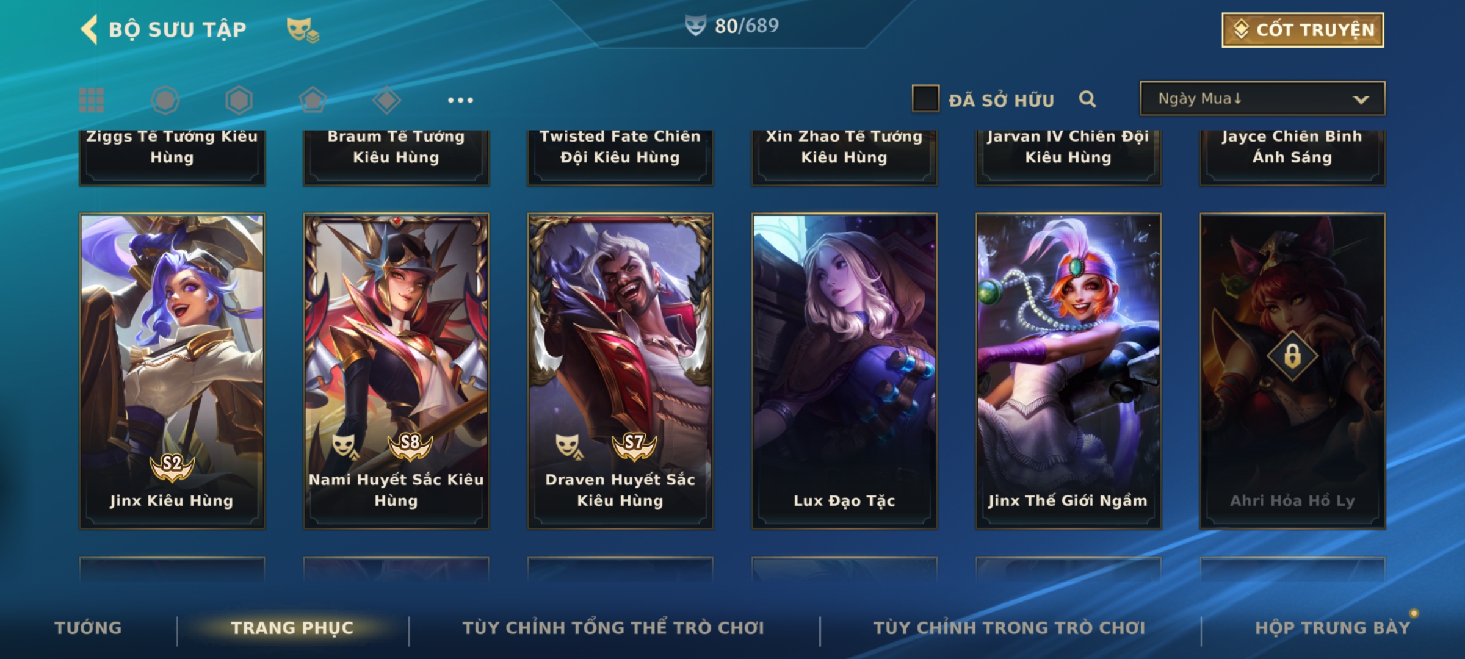This screenshot has height=659, width=1465.
Task: Tap the lock icon on Ahri Hỏa Hồ Ly
Action: click(x=1292, y=355)
